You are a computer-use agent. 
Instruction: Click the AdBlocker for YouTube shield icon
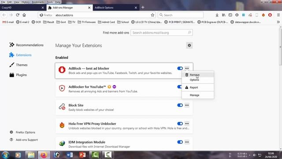62,88
